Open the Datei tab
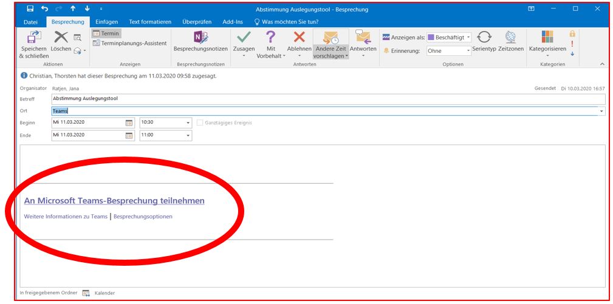 (x=30, y=22)
